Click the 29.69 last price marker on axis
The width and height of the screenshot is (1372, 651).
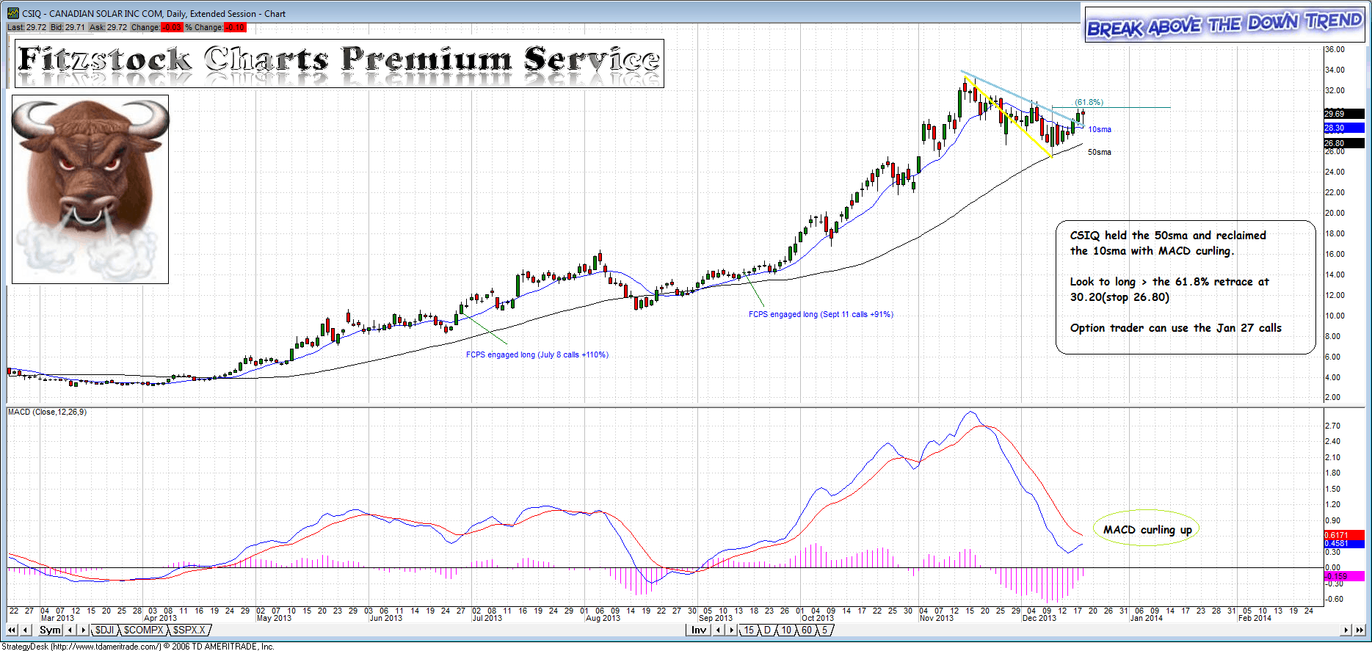tap(1343, 114)
